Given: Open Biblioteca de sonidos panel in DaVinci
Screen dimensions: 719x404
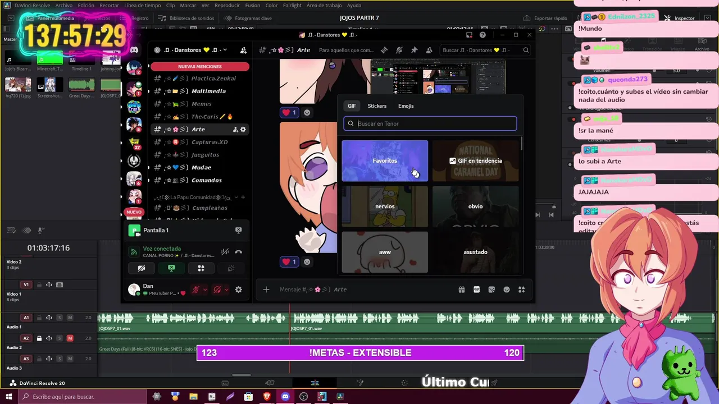Looking at the screenshot, I should coord(187,18).
